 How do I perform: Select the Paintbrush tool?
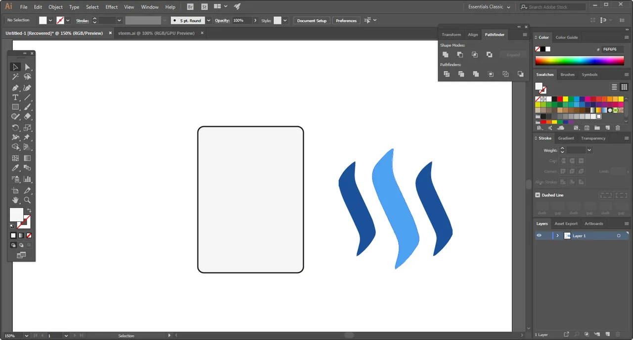[x=28, y=107]
